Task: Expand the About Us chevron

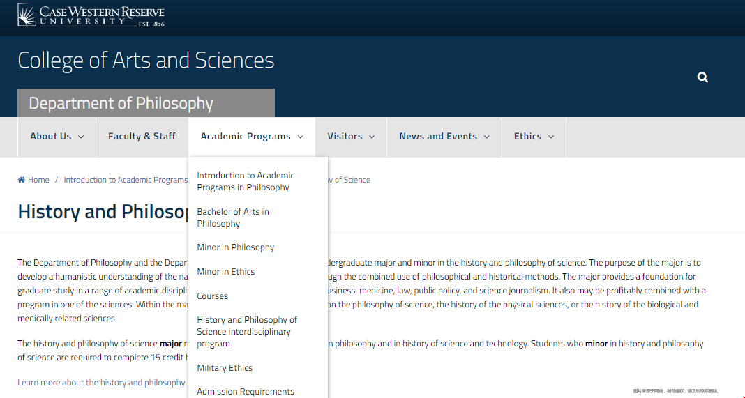Action: point(81,137)
